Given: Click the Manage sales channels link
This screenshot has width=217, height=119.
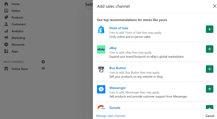Looking at the screenshot, I should click(111, 116).
